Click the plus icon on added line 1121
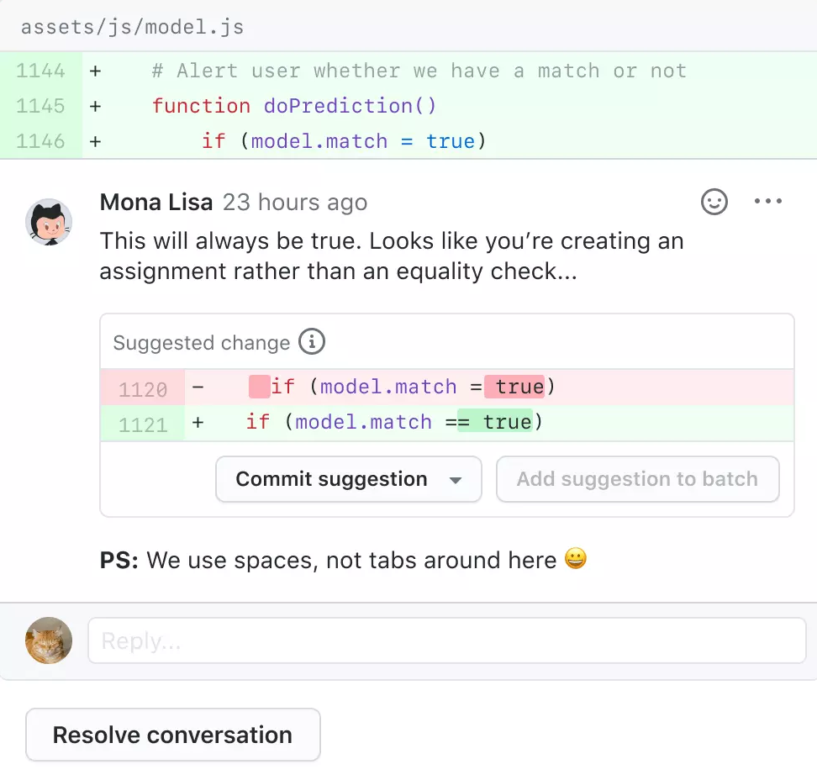Screen dimensions: 817x780 [x=195, y=422]
